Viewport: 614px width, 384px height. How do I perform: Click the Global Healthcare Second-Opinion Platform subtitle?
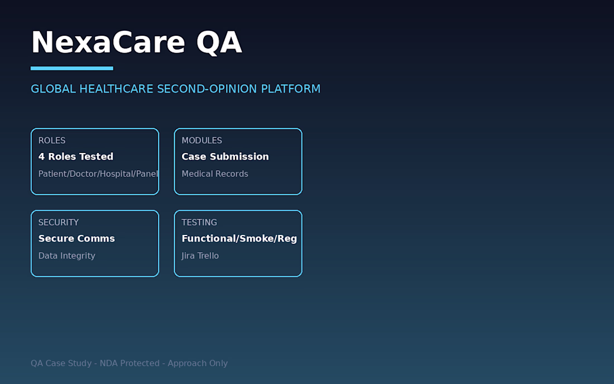click(175, 89)
